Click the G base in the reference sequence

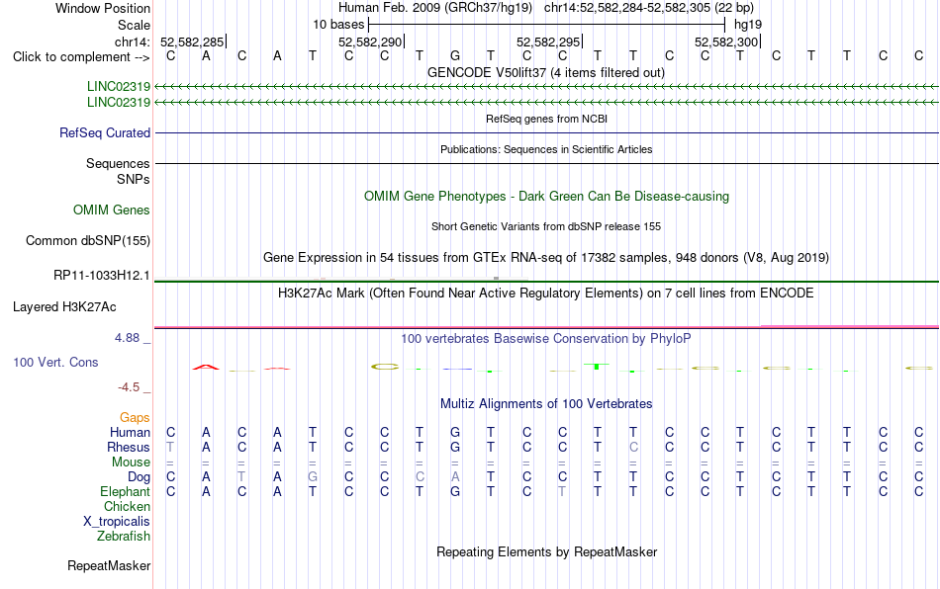pyautogui.click(x=455, y=56)
